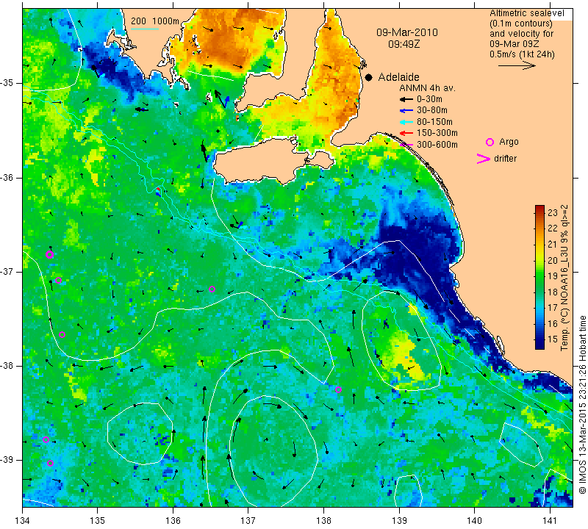The image size is (588, 529).
Task: Click the '137' longitude axis label
Action: 248,521
